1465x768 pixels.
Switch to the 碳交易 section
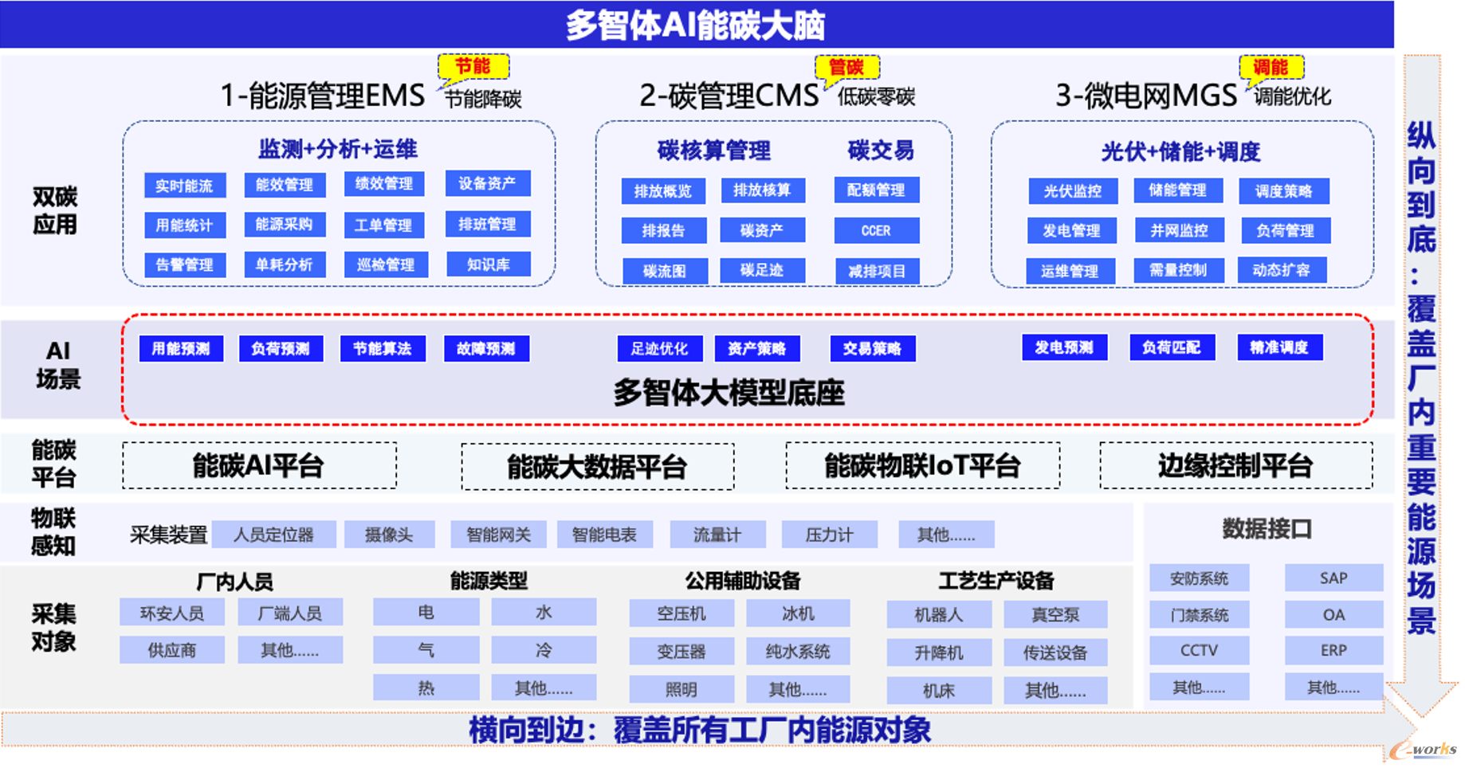click(x=880, y=150)
